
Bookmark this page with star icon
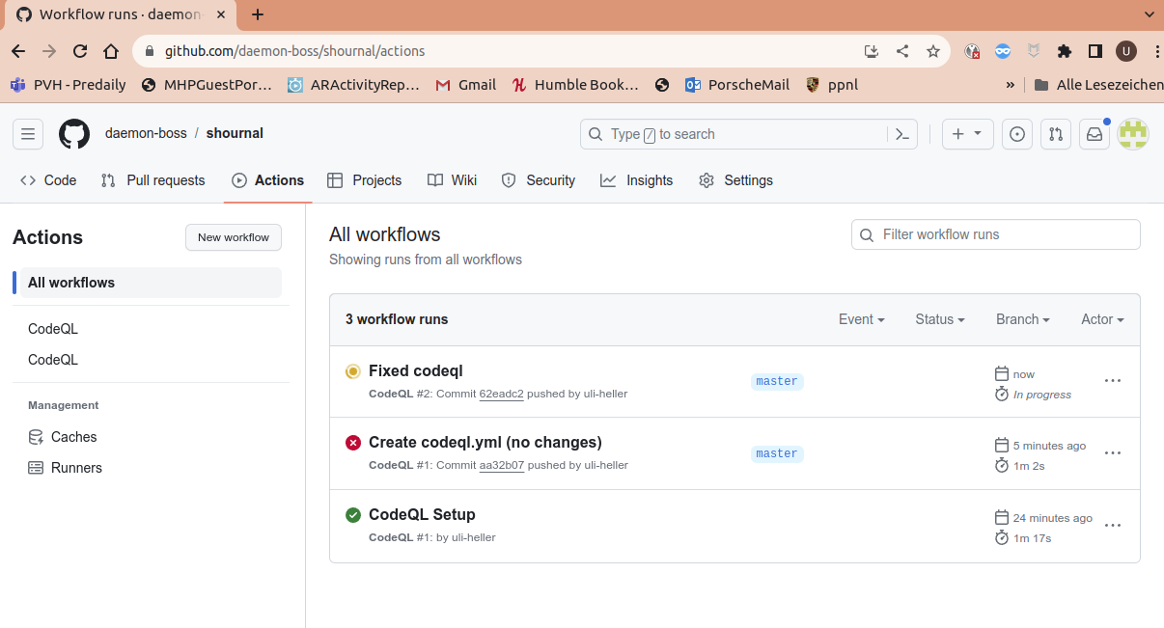click(932, 51)
